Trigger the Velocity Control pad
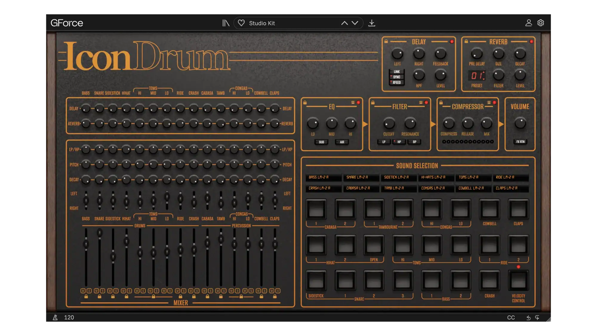The image size is (597, 336). (x=518, y=281)
